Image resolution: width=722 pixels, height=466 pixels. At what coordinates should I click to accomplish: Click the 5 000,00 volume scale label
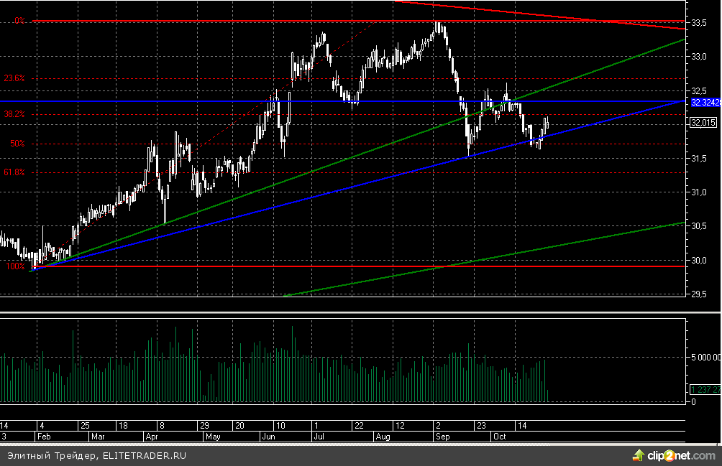click(x=704, y=357)
